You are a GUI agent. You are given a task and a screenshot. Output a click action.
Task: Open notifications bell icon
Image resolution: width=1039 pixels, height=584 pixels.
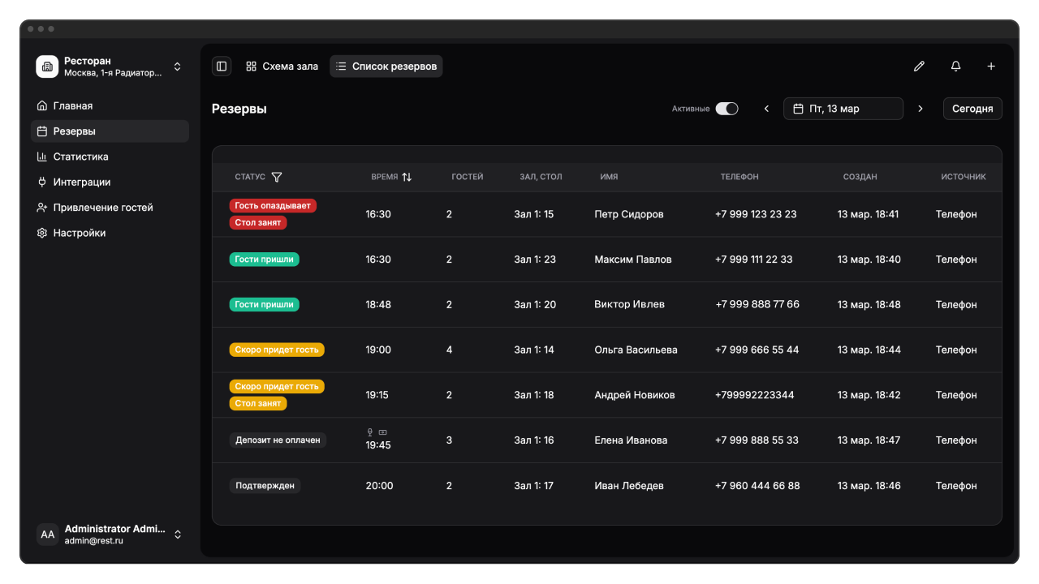point(955,67)
